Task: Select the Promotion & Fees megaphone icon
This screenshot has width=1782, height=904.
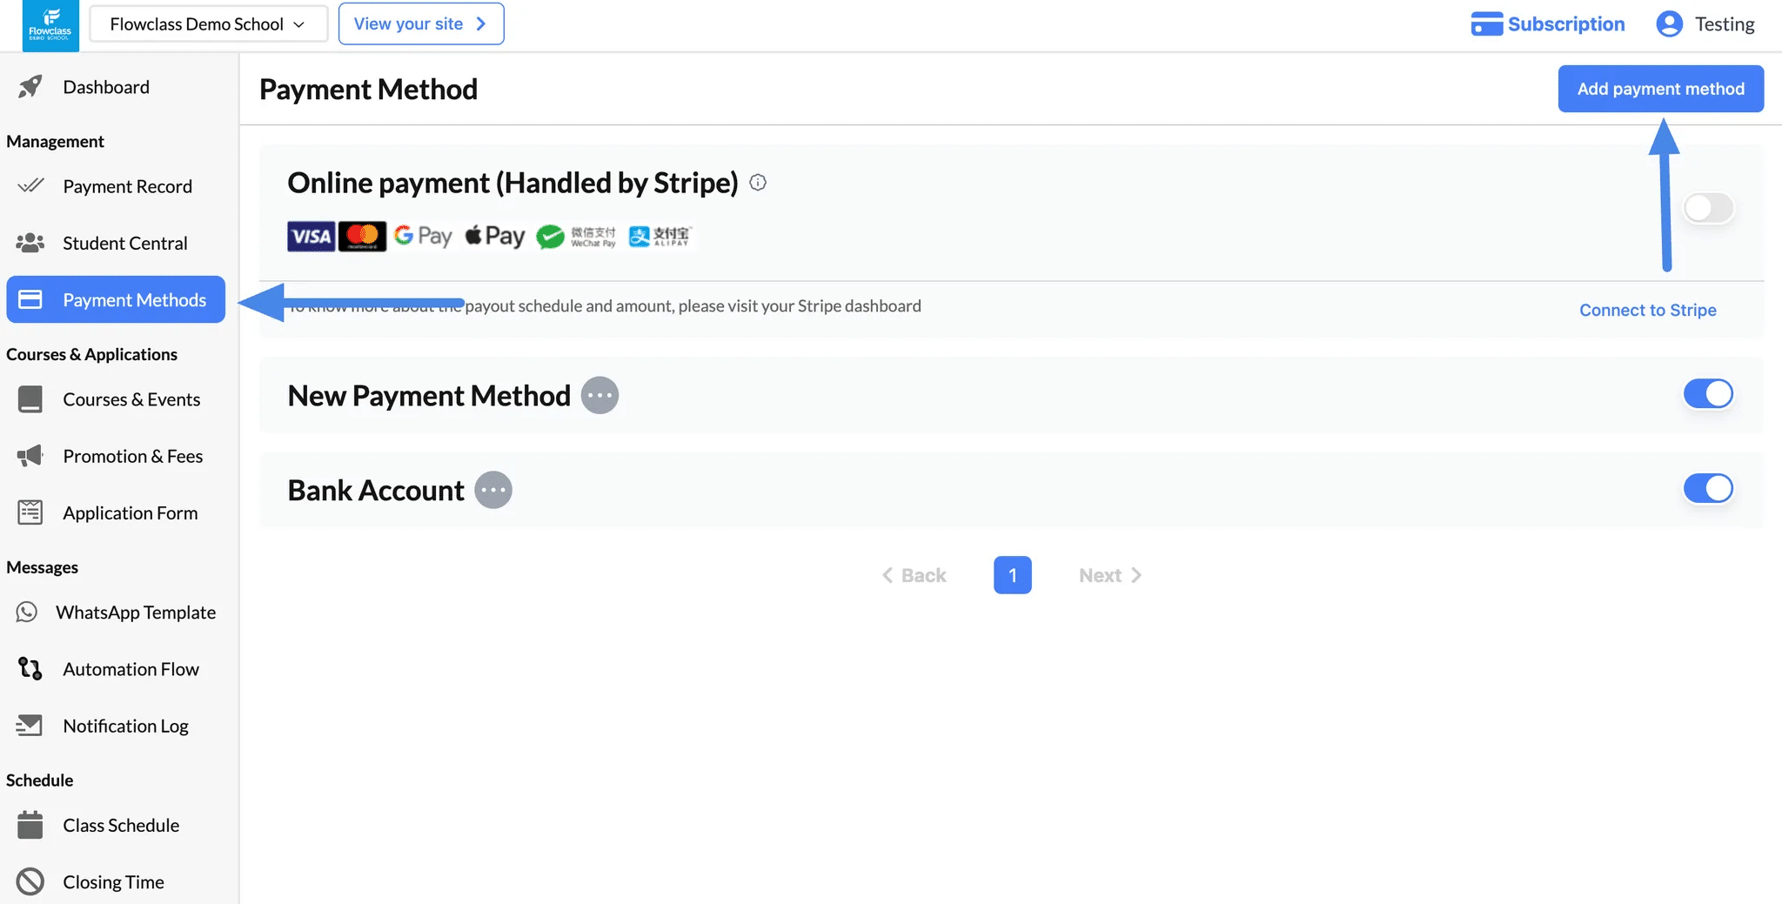Action: 29,455
